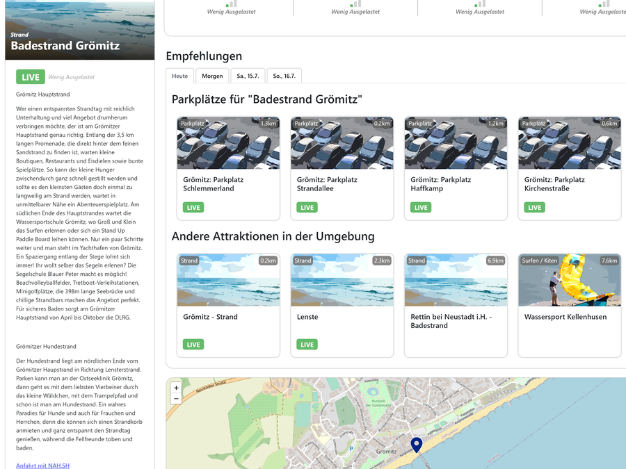Click title Grömitz: Parkplatz Strandallee
Viewport: 626px width, 469px height.
coord(327,184)
